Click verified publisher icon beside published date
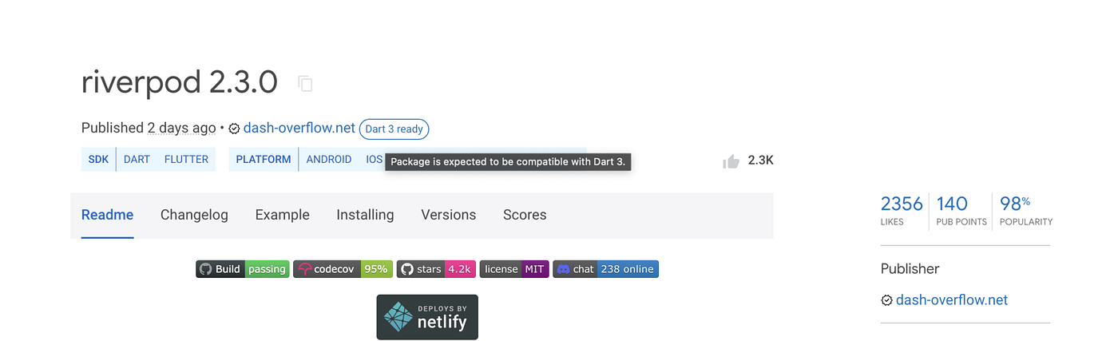Image resolution: width=1118 pixels, height=341 pixels. click(x=235, y=129)
